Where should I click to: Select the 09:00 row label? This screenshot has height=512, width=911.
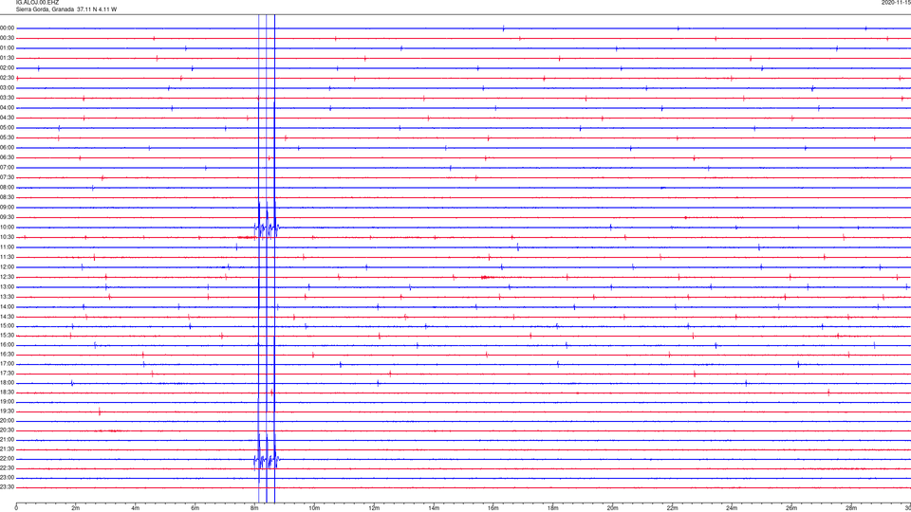pos(8,208)
